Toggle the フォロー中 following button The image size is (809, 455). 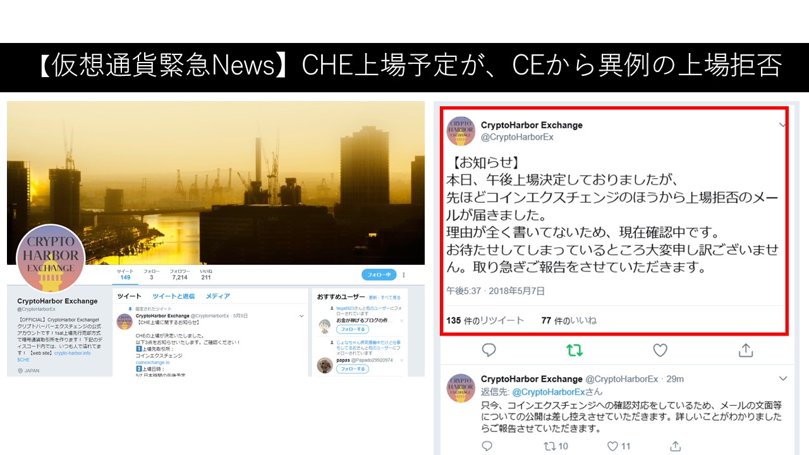(x=379, y=275)
